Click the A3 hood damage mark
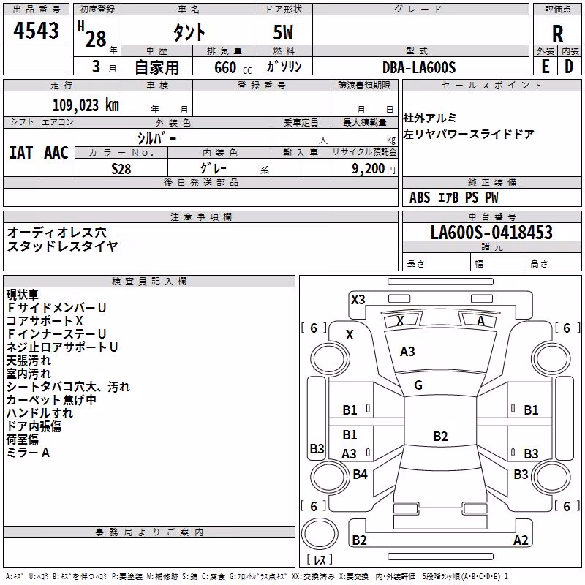The image size is (585, 585). pyautogui.click(x=407, y=352)
